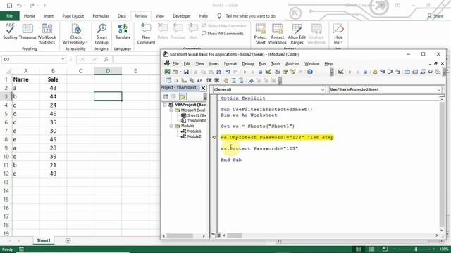
Task: Open the (General) object dropdown
Action: pyautogui.click(x=323, y=89)
